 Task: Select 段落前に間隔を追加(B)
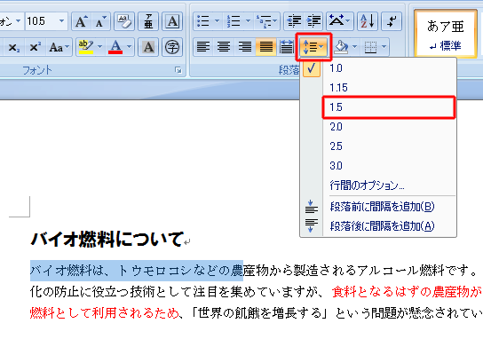[x=378, y=207]
